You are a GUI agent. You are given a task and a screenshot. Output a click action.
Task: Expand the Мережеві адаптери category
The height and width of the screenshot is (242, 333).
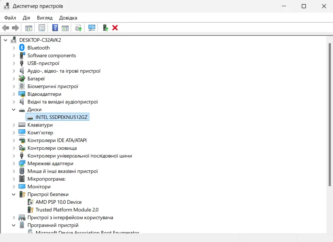tap(14, 164)
